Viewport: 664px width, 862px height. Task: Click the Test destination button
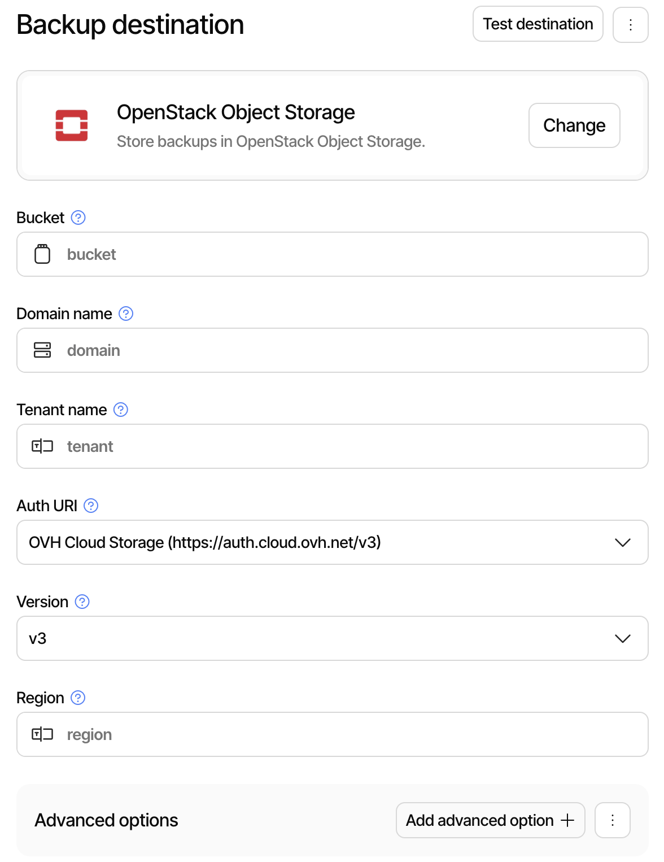pos(538,24)
